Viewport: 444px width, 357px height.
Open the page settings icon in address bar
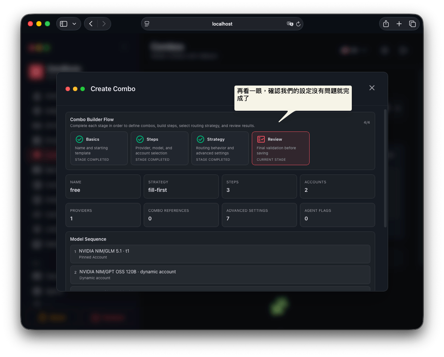pyautogui.click(x=147, y=24)
